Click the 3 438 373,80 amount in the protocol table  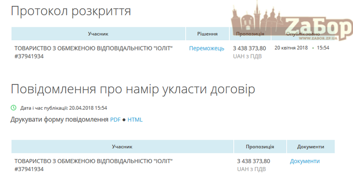pos(249,48)
